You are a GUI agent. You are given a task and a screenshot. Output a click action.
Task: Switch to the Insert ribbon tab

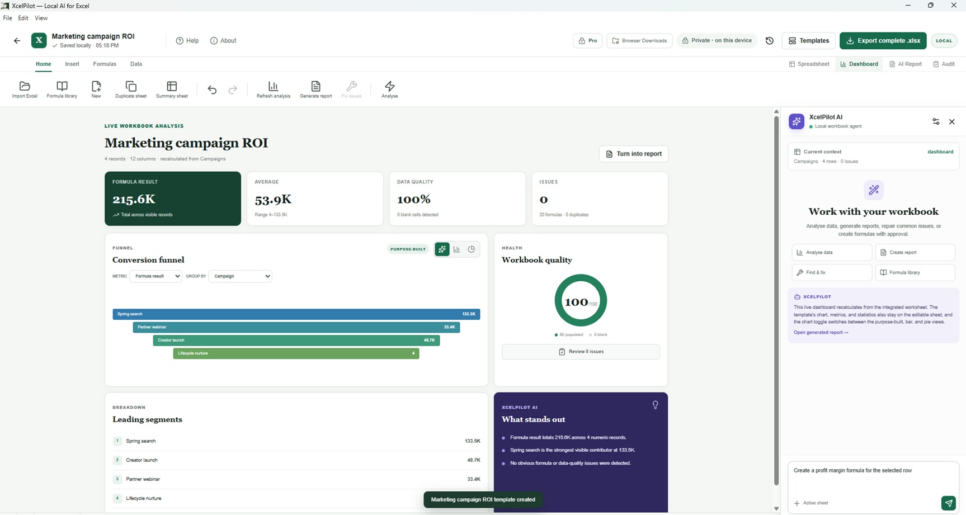pyautogui.click(x=72, y=64)
